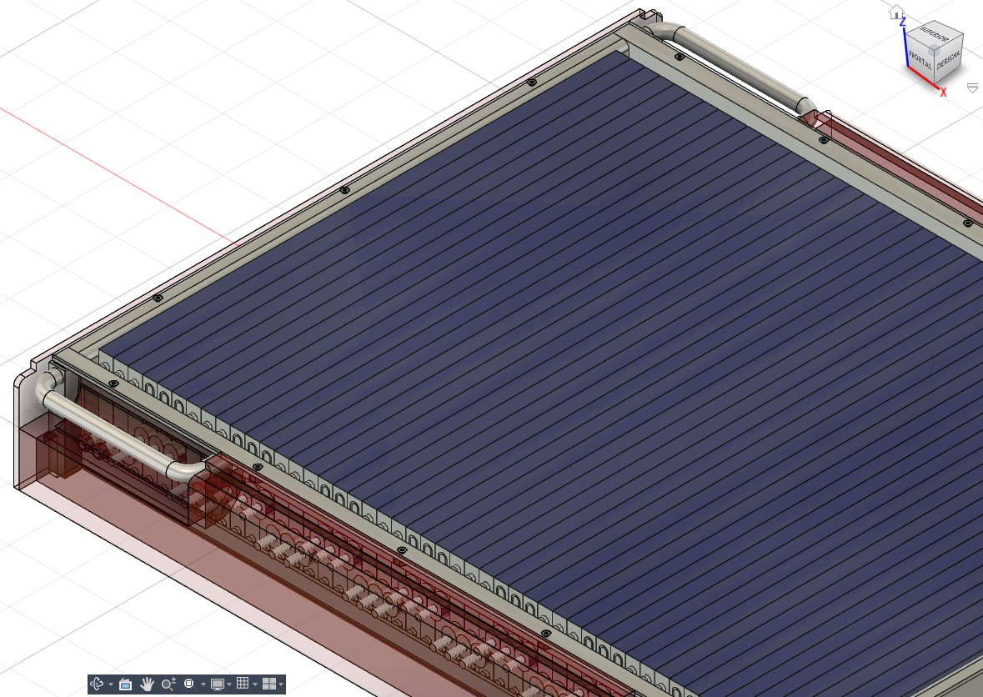Select the FRONTAL face of the ViewCube
This screenshot has width=983, height=697.
coord(920,59)
